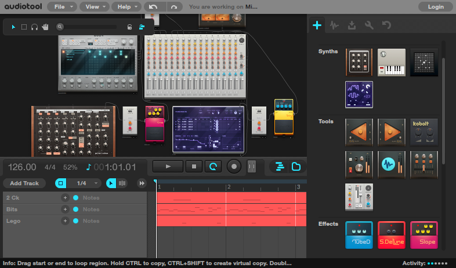Activate the headphones audition tool
The image size is (456, 268).
(x=35, y=27)
